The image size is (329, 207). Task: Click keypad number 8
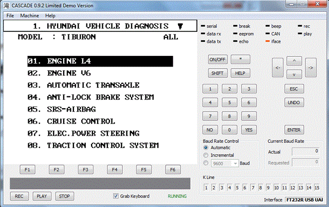pos(230,116)
